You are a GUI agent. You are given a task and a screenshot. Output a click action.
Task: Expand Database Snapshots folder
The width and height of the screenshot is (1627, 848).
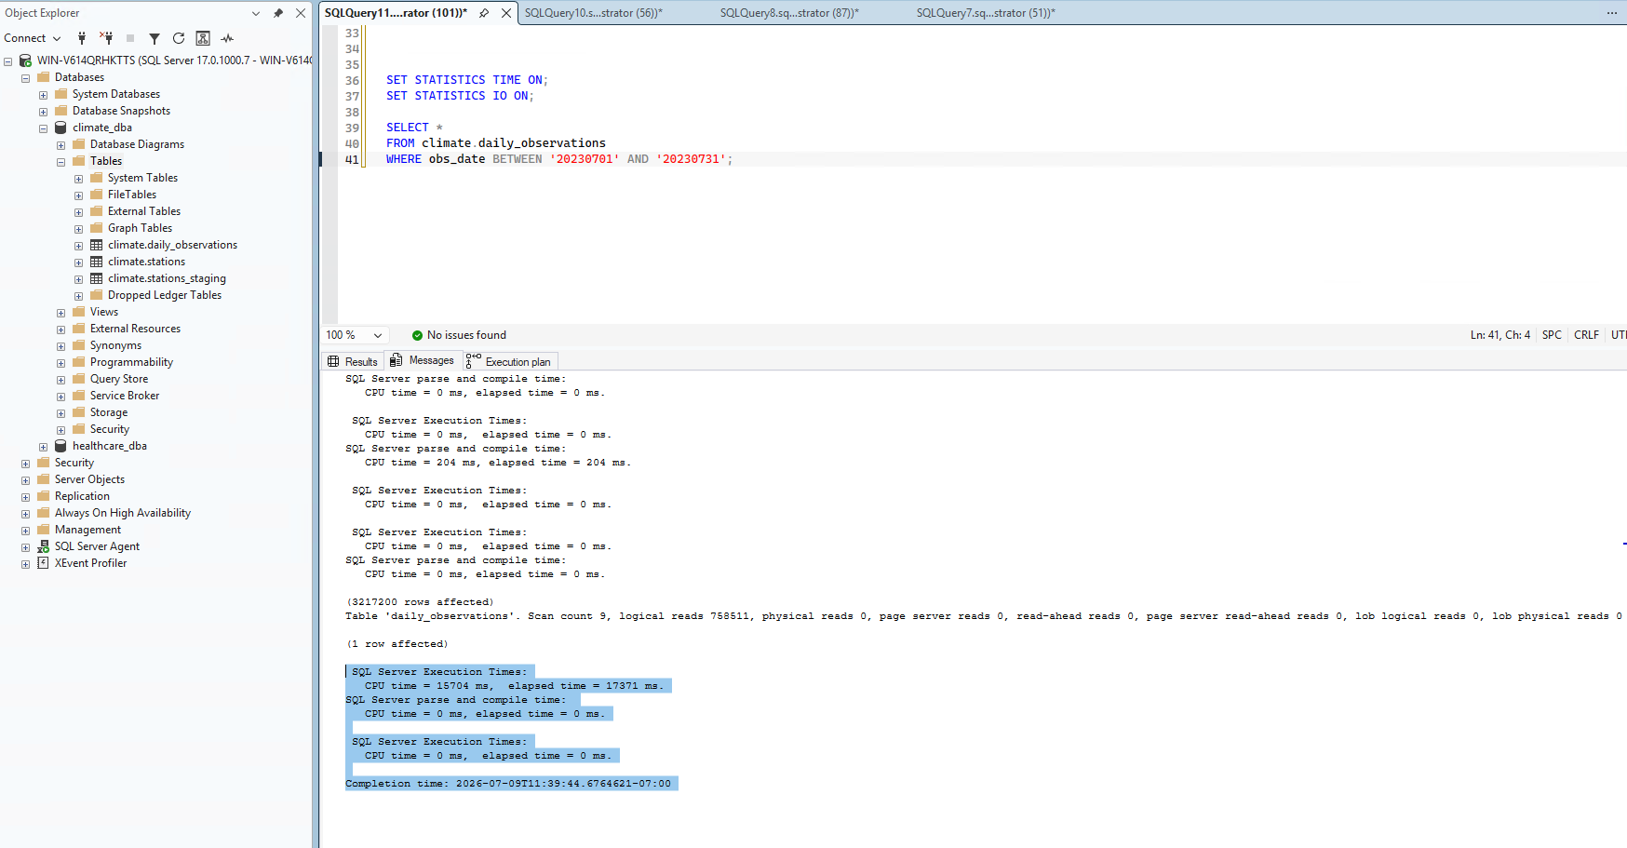click(44, 112)
